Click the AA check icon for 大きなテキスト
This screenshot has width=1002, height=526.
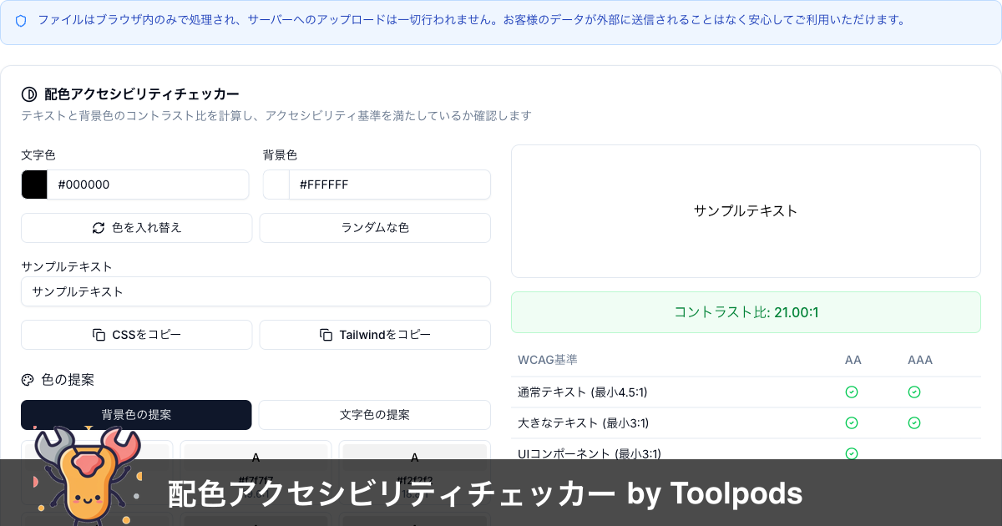[x=852, y=422]
